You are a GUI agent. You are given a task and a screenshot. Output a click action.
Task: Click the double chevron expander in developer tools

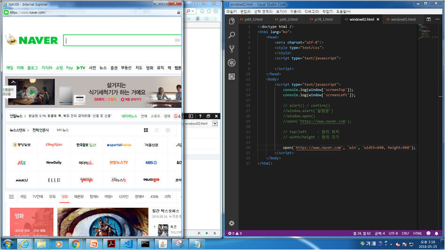point(215,233)
